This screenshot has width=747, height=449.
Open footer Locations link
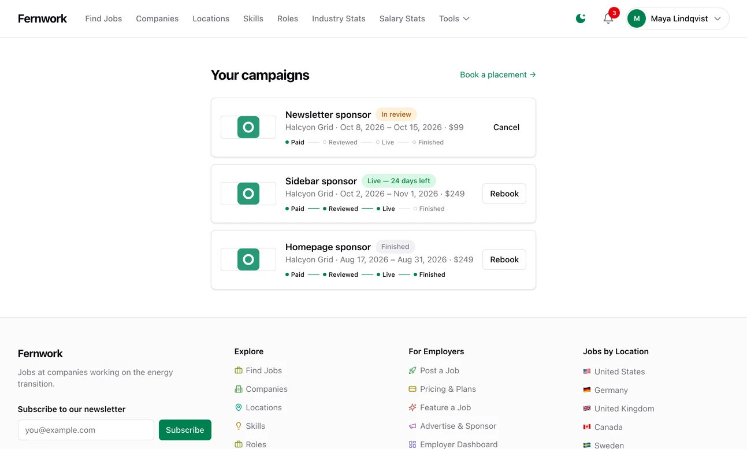point(264,407)
